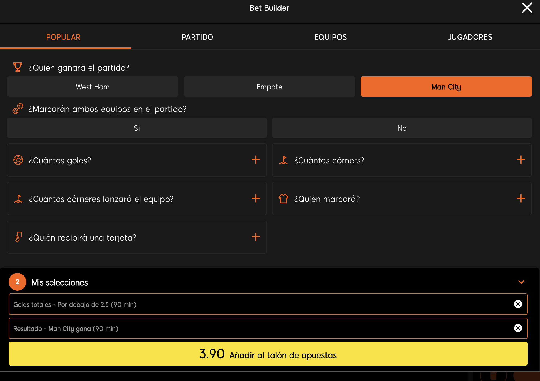Switch to the PARTIDO tab
This screenshot has height=381, width=540.
click(x=197, y=37)
